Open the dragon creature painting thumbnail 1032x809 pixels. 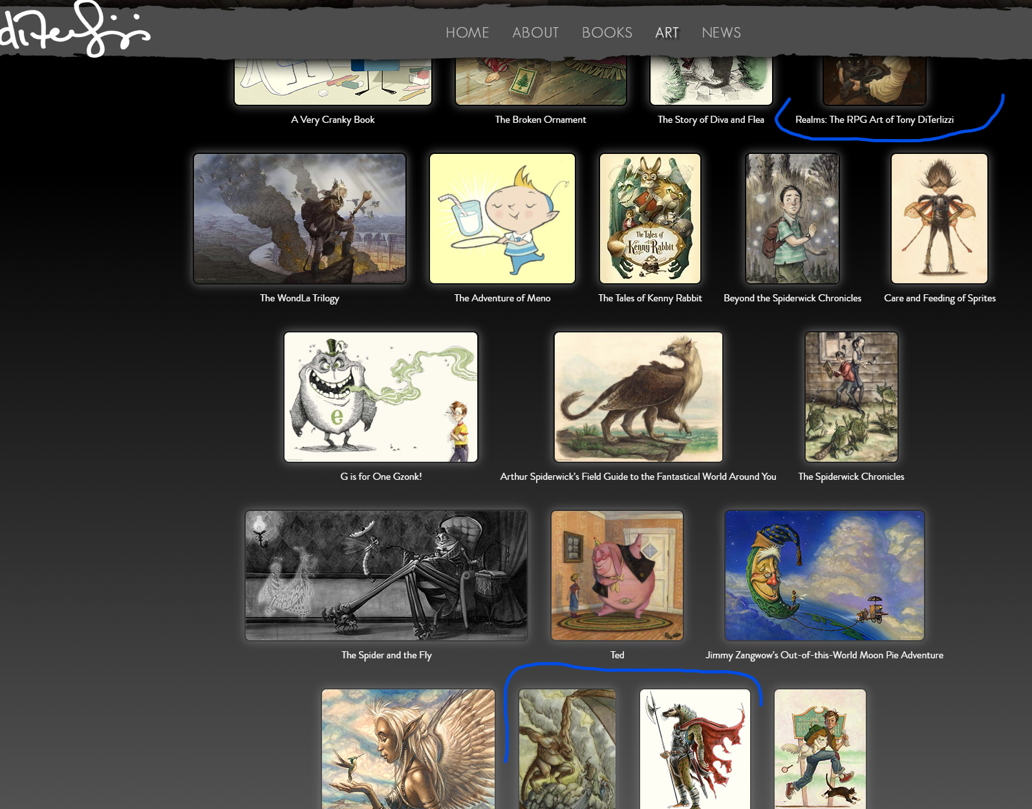[x=567, y=749]
